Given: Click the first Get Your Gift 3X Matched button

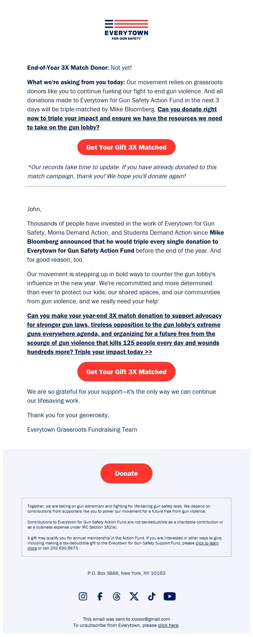Looking at the screenshot, I should click(x=126, y=147).
